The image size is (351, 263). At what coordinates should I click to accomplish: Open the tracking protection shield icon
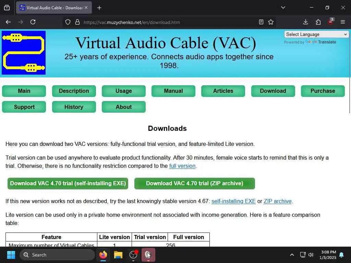(x=68, y=22)
